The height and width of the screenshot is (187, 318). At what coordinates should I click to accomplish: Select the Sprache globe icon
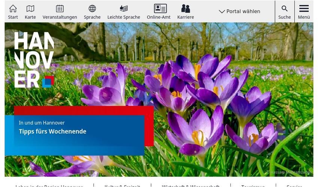[x=92, y=9]
